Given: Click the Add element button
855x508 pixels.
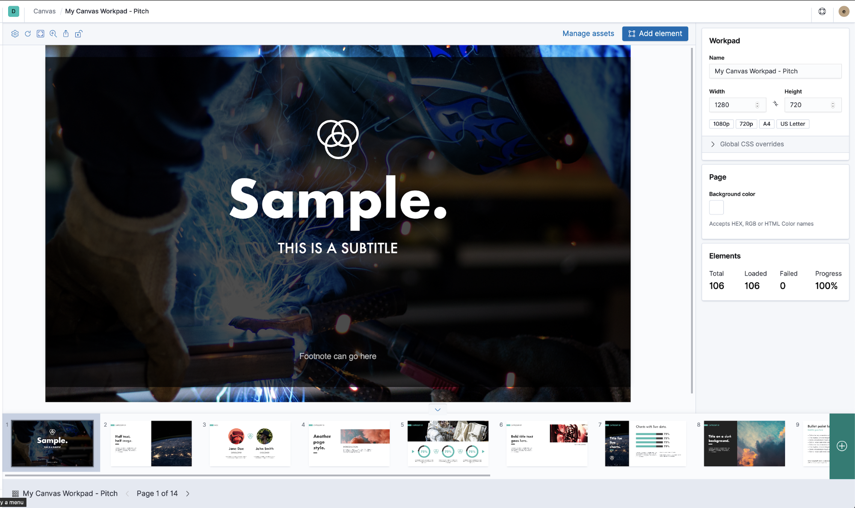Looking at the screenshot, I should 655,33.
